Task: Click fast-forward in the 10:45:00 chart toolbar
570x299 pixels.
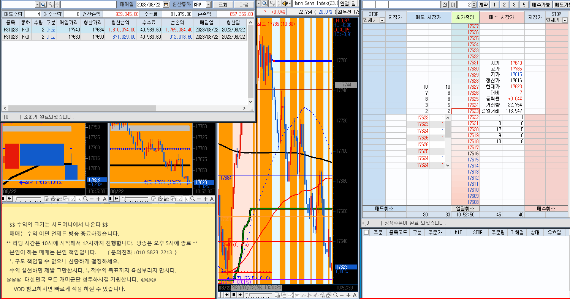Action: pyautogui.click(x=9, y=199)
